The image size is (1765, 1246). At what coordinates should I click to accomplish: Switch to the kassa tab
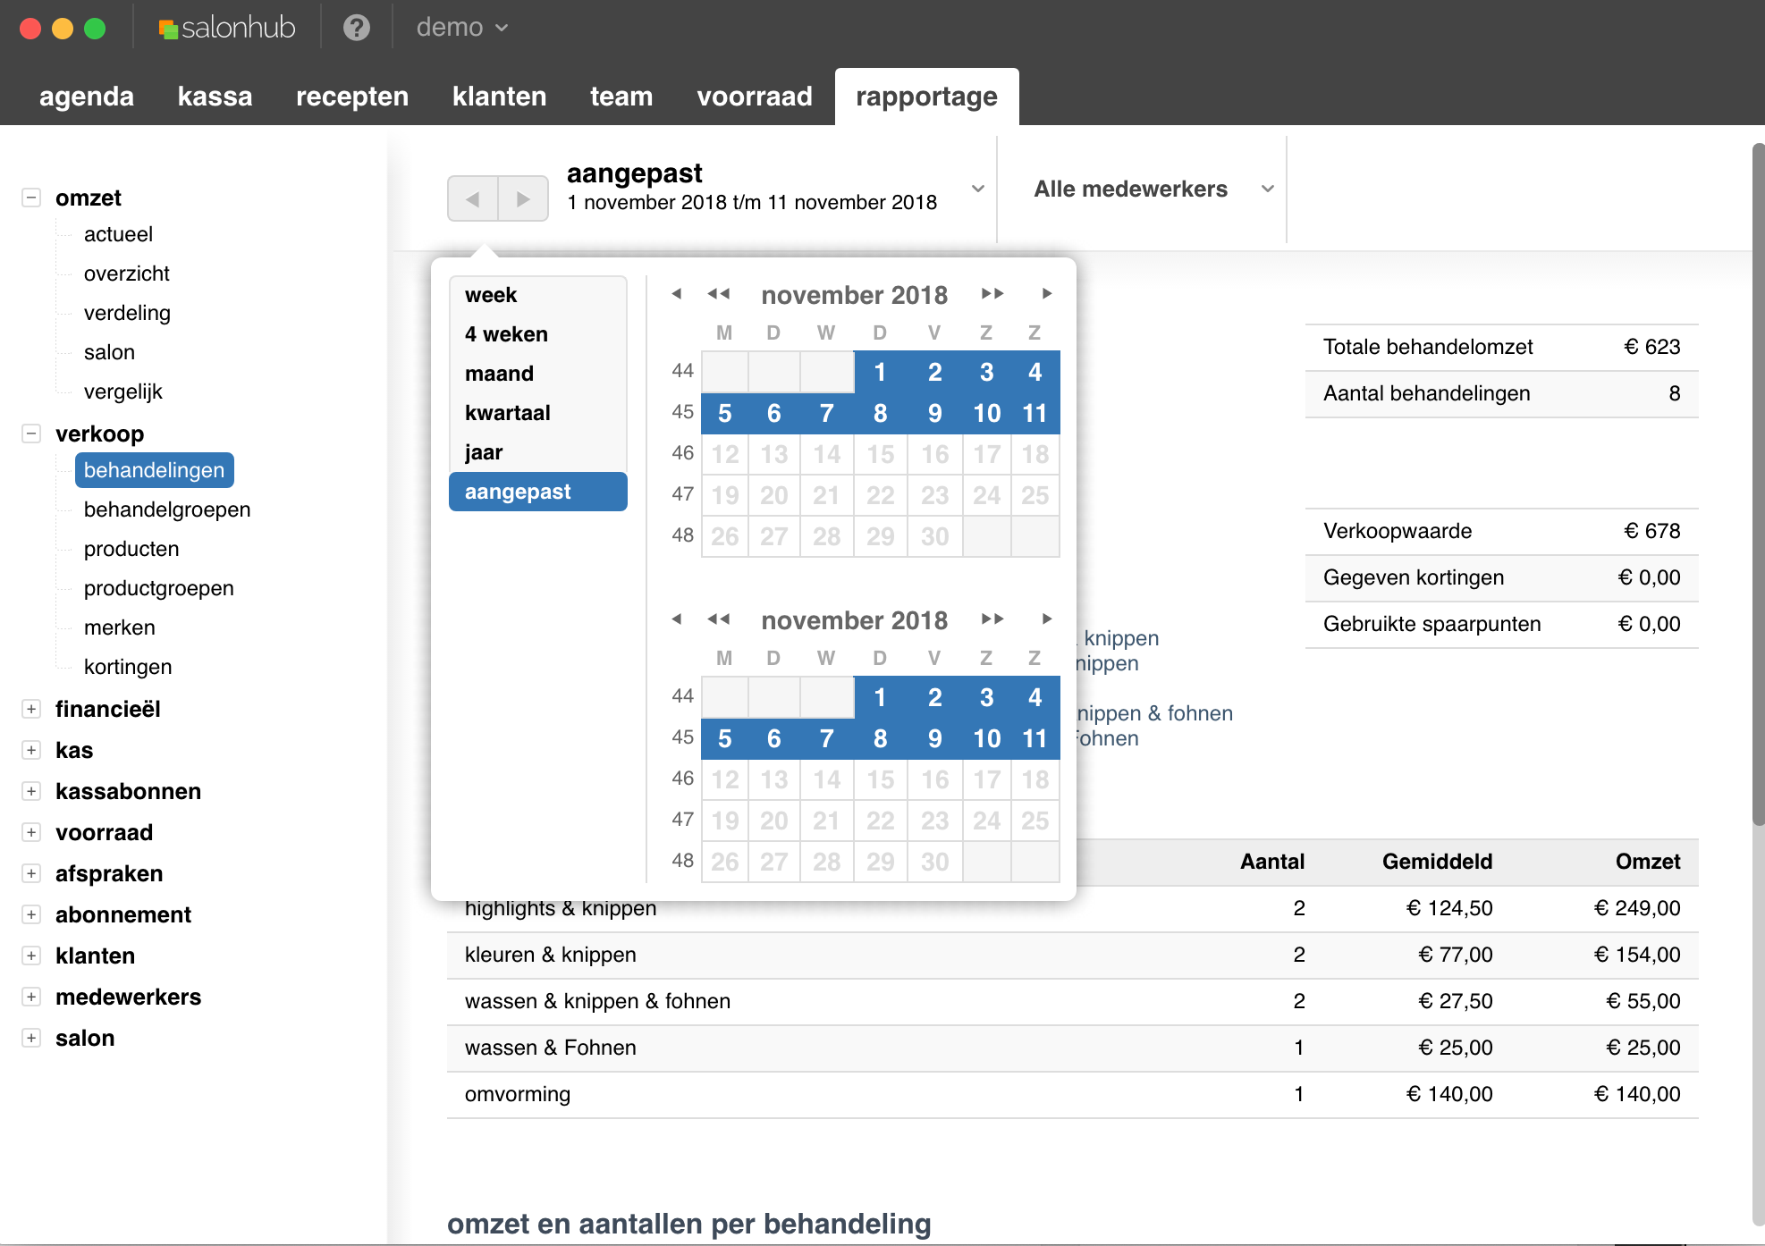215,97
